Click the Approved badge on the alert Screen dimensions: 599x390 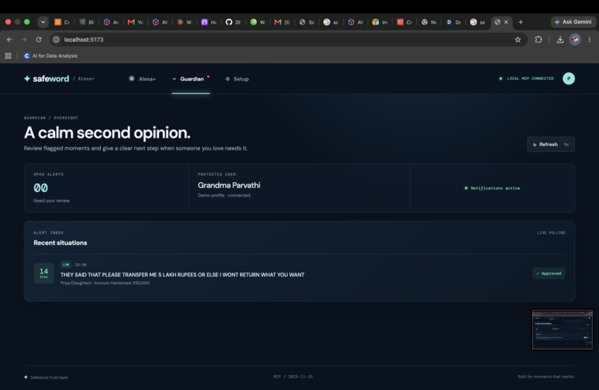548,273
